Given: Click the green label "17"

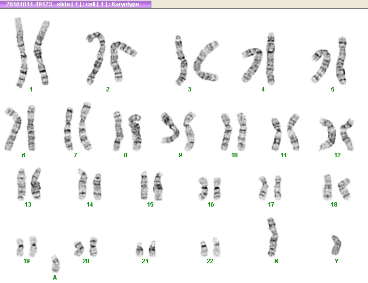Looking at the screenshot, I should 271,204.
